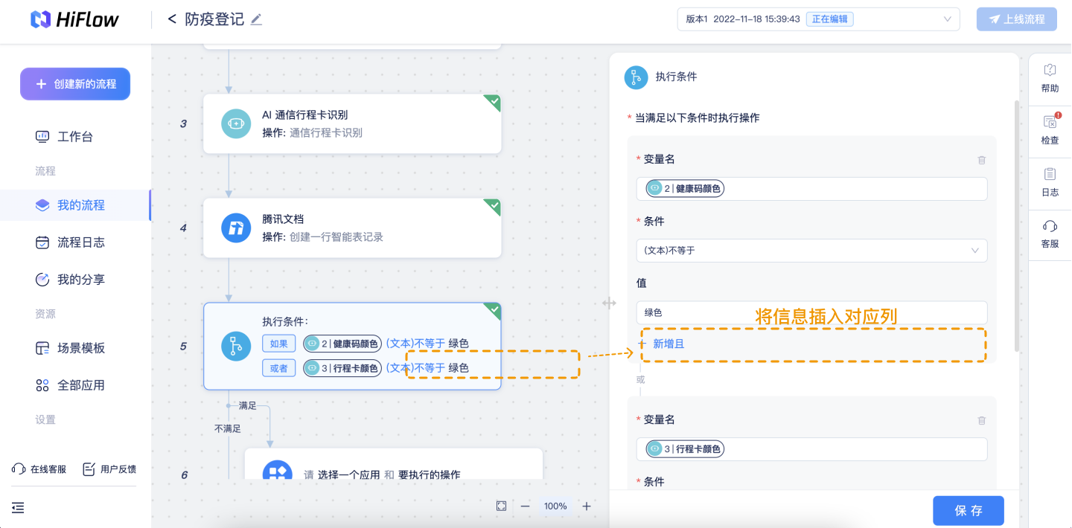
Task: Open 检查 in the right toolbar
Action: coord(1050,130)
